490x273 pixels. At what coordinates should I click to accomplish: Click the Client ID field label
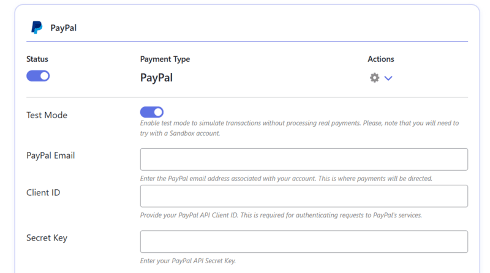tap(43, 192)
